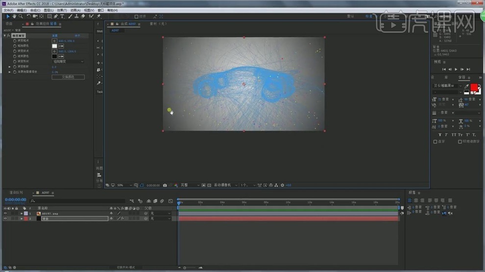Click the preview first frame button
The image size is (485, 272).
[444, 69]
